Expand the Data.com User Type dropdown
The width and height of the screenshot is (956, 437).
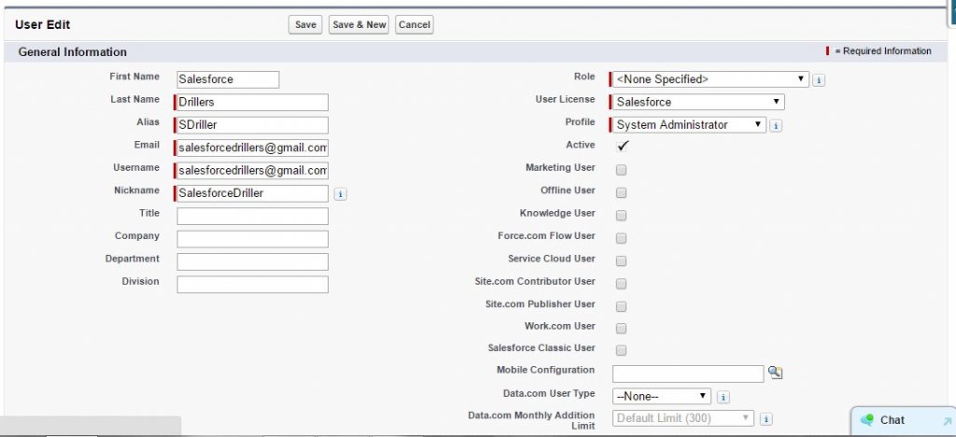662,397
